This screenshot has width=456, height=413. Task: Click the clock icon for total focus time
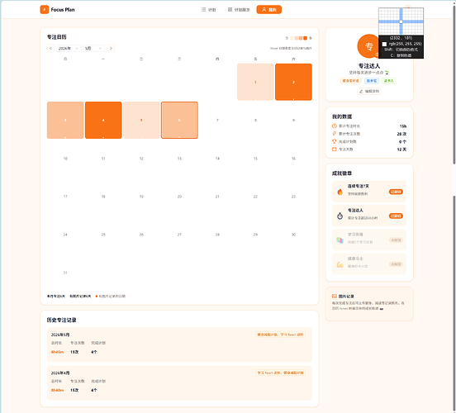coord(334,126)
